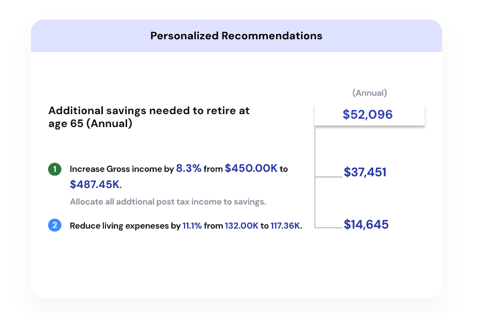
Task: Click the Reduce living expenses text
Action: point(125,226)
